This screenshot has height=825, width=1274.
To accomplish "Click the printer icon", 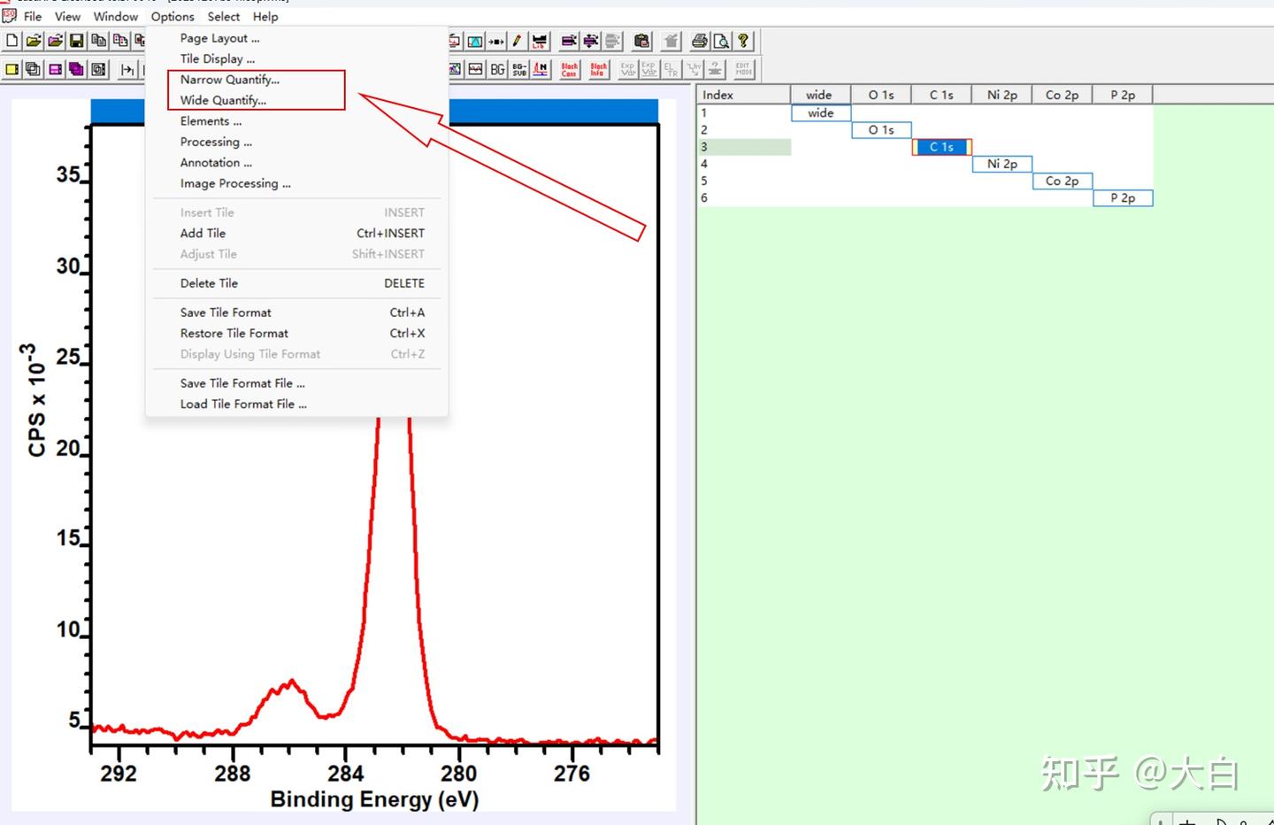I will 700,41.
